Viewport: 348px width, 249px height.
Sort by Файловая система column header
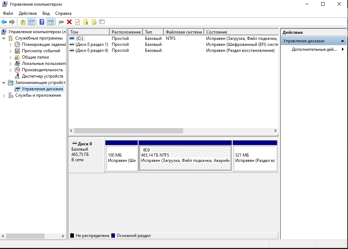(x=184, y=32)
